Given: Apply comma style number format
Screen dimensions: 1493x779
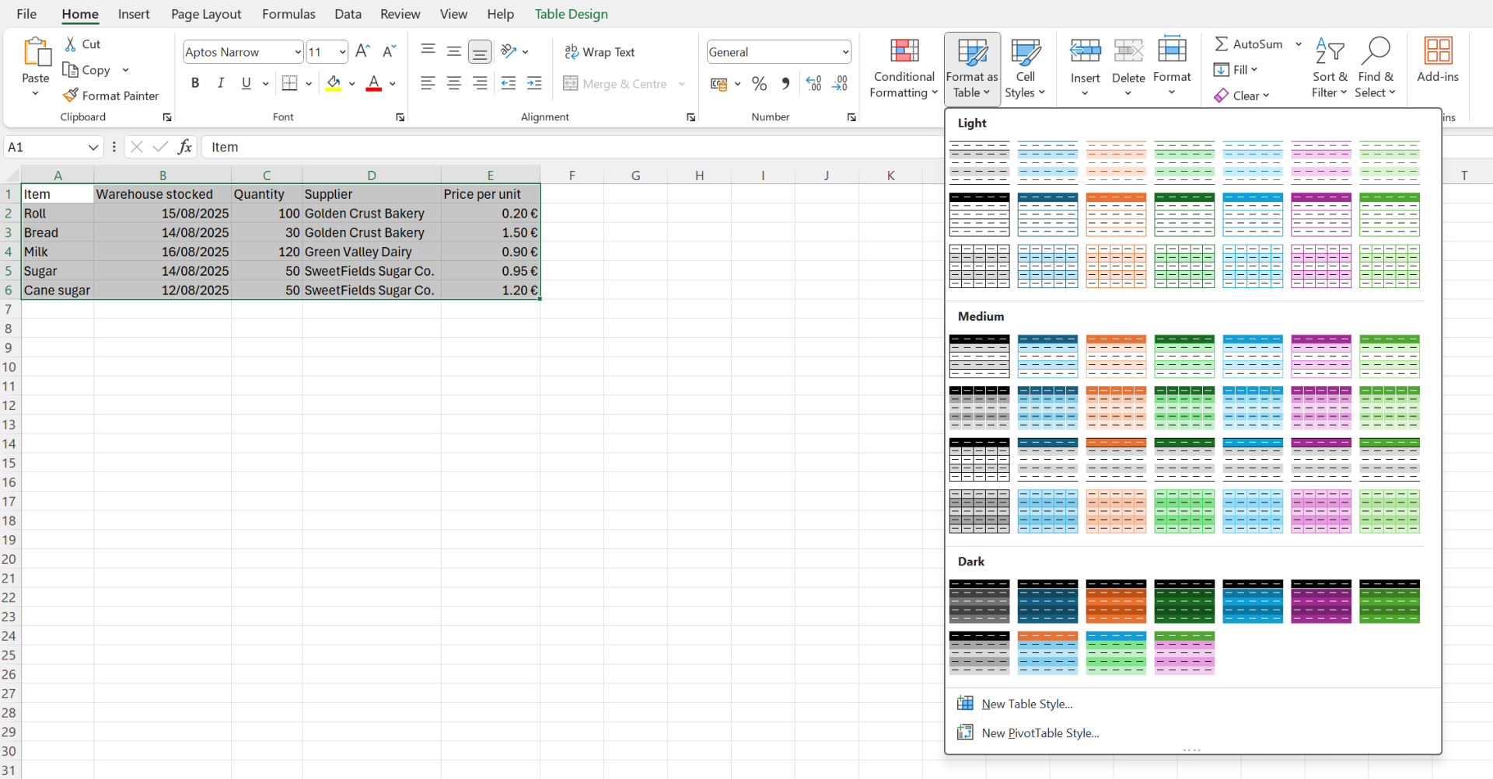Looking at the screenshot, I should coord(785,84).
